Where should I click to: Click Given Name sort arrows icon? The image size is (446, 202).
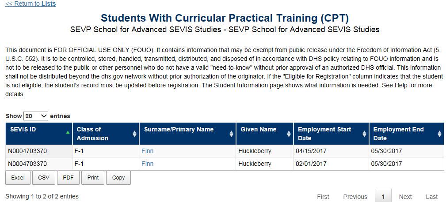(x=289, y=134)
